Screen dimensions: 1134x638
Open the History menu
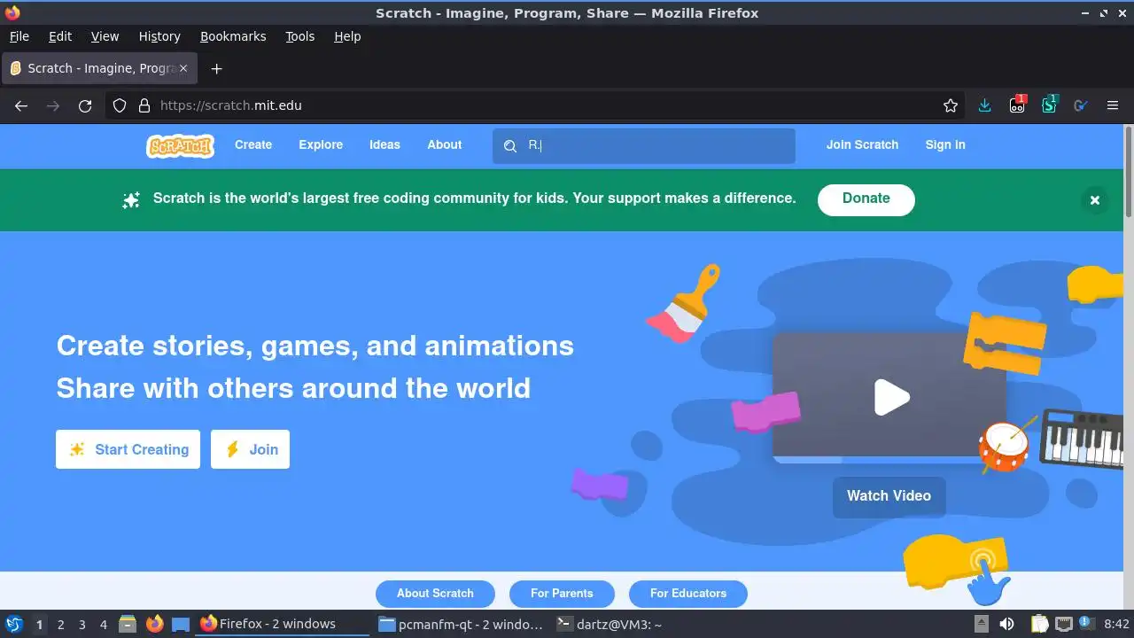point(159,36)
